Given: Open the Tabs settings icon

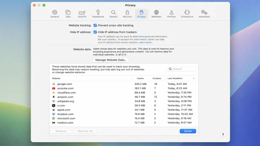Looking at the screenshot, I should point(68,12).
